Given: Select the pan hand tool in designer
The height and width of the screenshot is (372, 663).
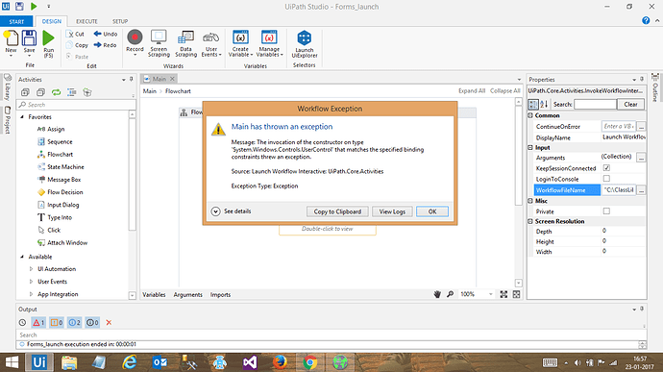Looking at the screenshot, I should click(x=437, y=294).
